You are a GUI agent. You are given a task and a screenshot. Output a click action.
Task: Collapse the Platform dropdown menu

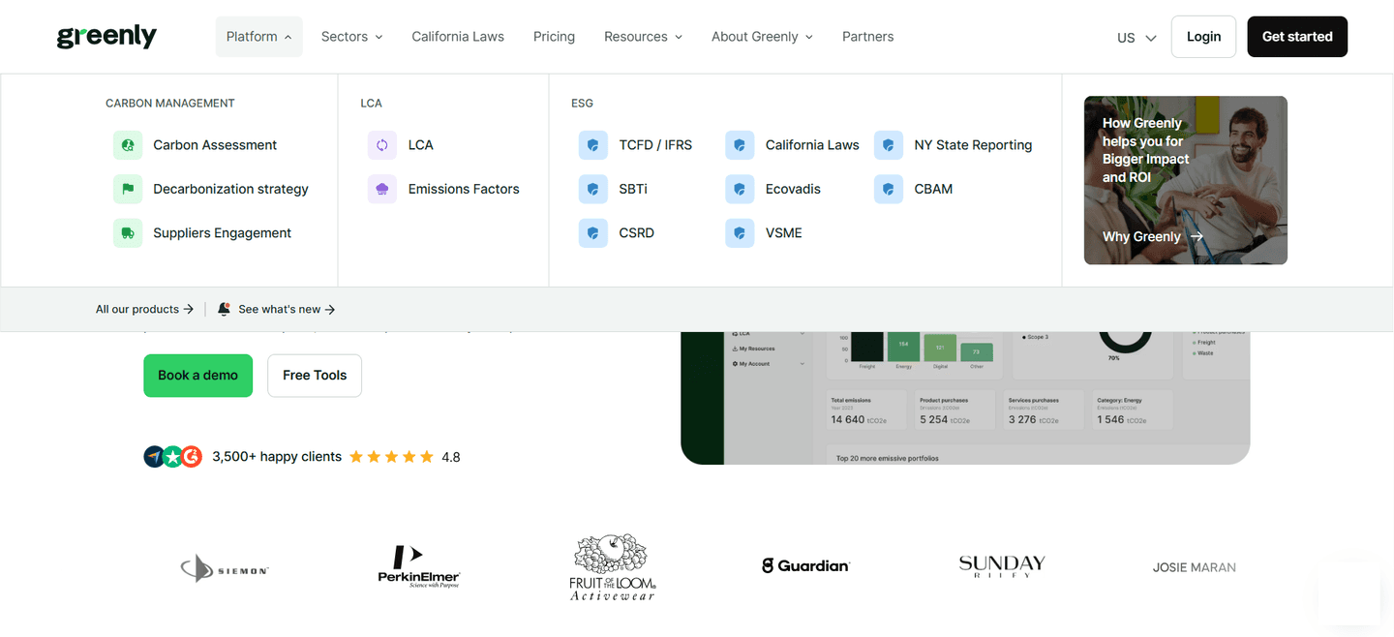(258, 37)
